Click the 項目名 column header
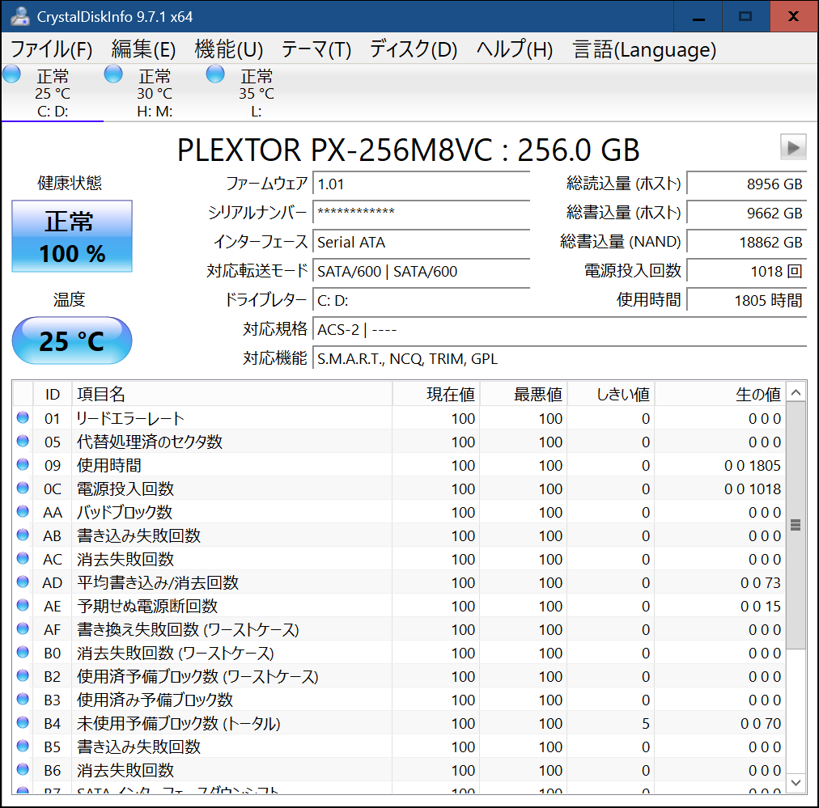The width and height of the screenshot is (819, 808). [x=232, y=394]
